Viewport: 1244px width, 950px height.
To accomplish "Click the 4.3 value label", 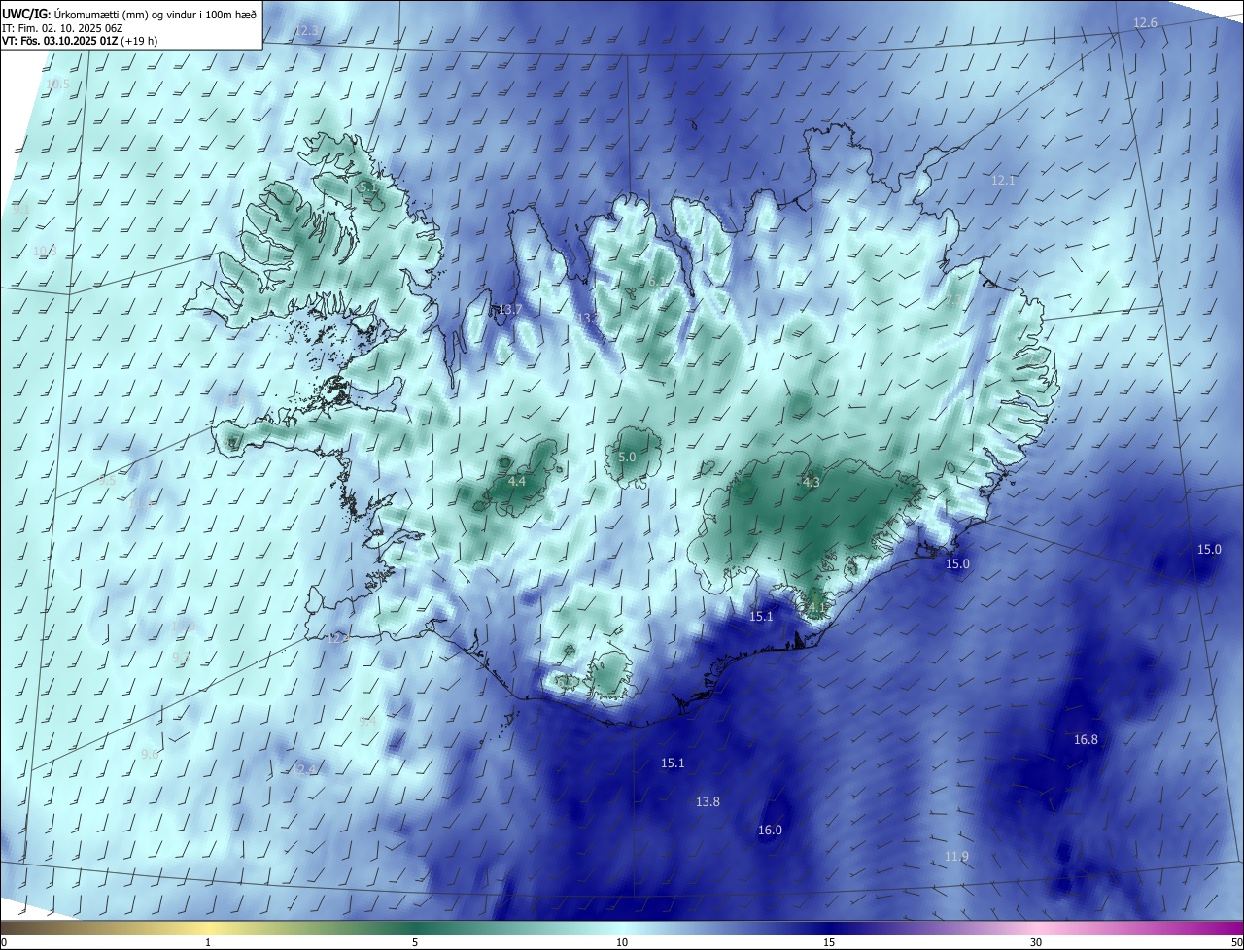I will (x=812, y=483).
